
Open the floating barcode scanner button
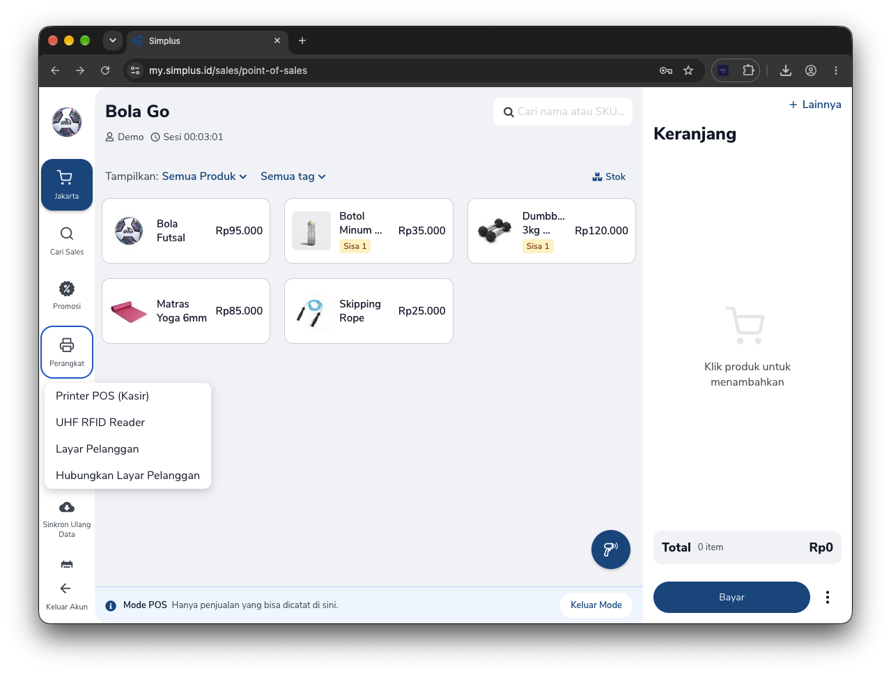pyautogui.click(x=611, y=549)
